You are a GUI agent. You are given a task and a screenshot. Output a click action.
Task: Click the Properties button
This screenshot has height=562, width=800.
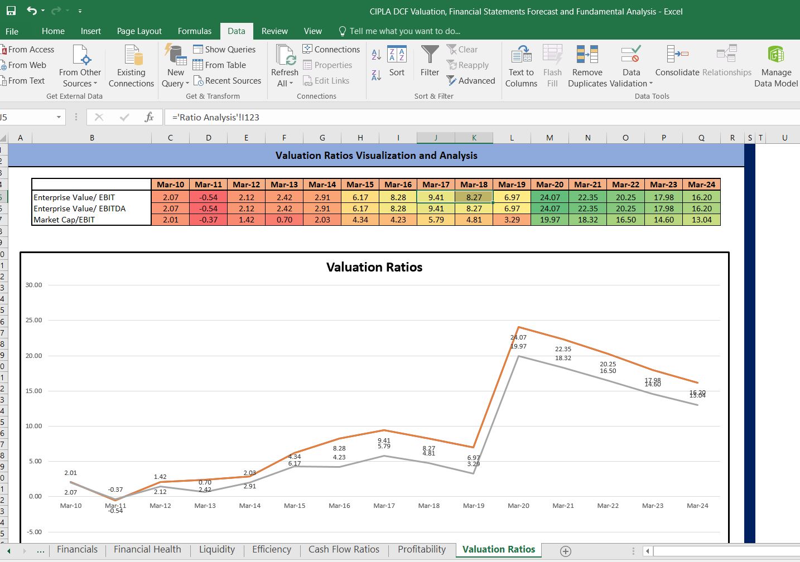(x=327, y=65)
